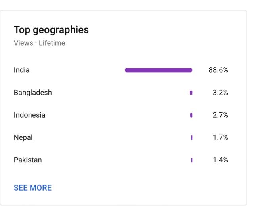Click the India country label
This screenshot has height=218, width=258.
click(21, 70)
